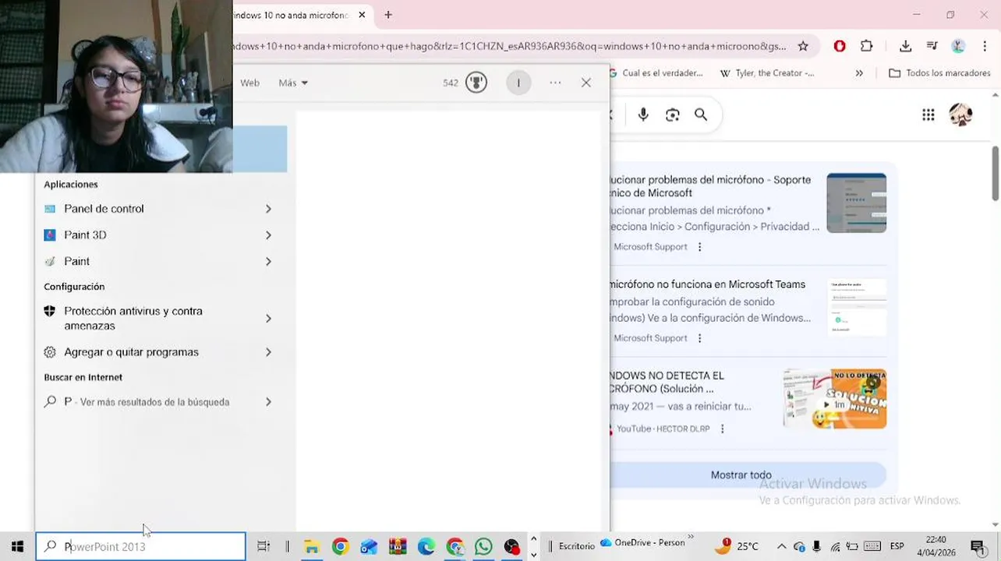The height and width of the screenshot is (561, 1001).
Task: Expand Protección antivirus result arrow
Action: pyautogui.click(x=268, y=319)
